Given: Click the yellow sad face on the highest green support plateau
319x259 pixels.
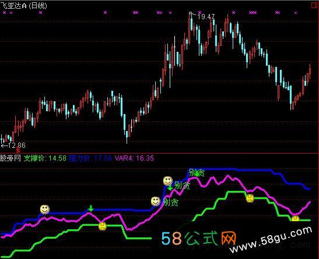Looking at the screenshot, I should (x=250, y=198).
